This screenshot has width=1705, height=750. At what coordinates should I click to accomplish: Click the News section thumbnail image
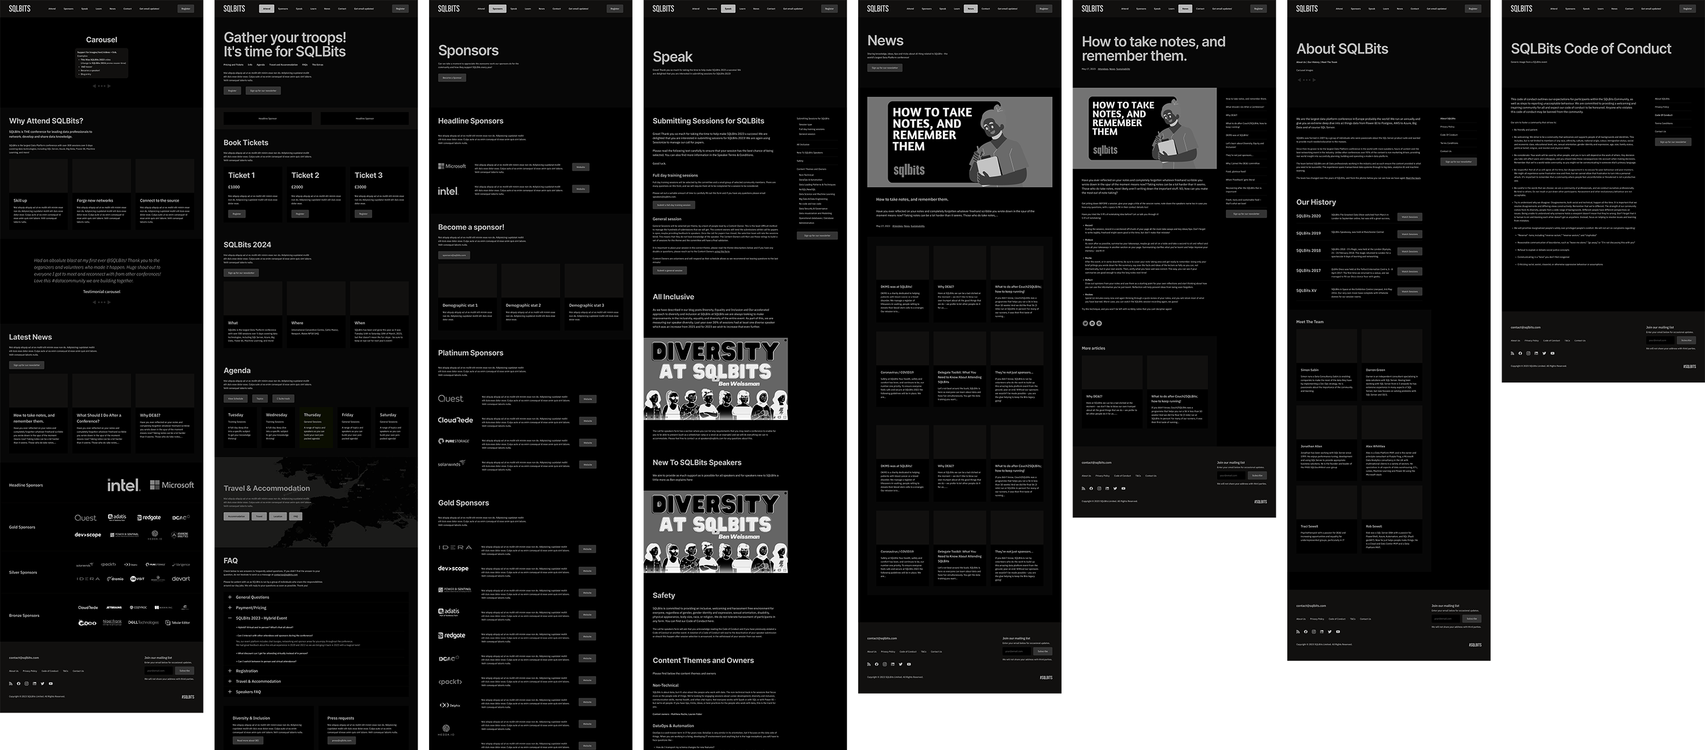(x=959, y=141)
